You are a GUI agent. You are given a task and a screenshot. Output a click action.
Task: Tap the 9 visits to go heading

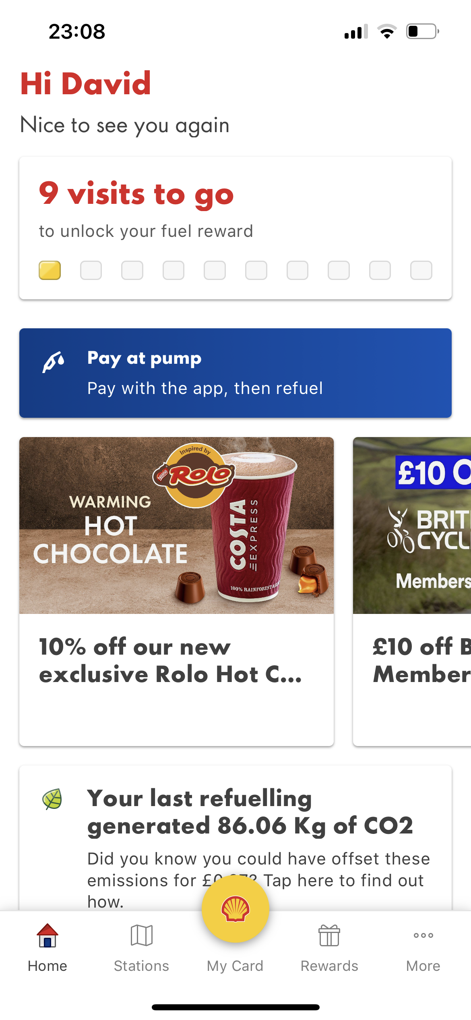(x=136, y=194)
